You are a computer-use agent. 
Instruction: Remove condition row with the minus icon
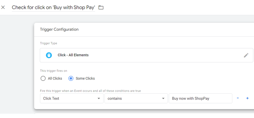click(x=237, y=98)
